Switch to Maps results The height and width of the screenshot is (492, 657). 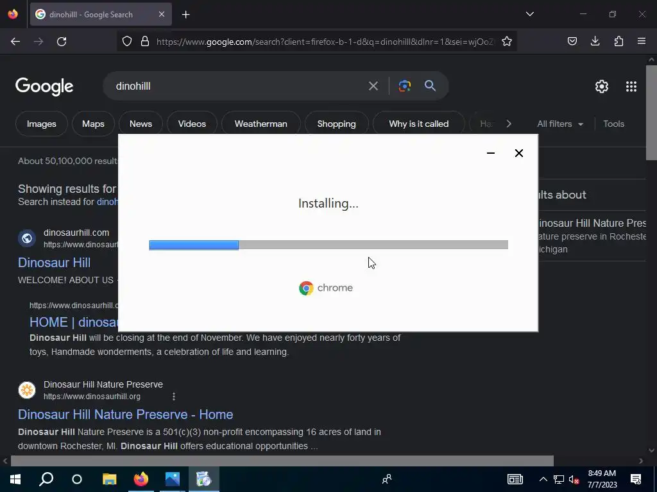coord(93,124)
